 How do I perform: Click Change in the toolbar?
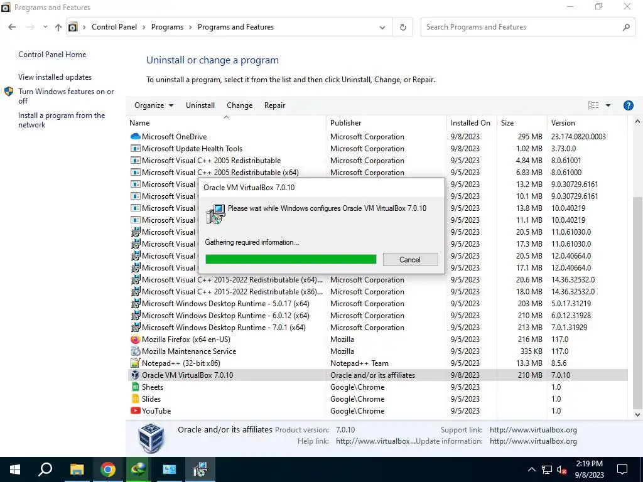tap(239, 105)
